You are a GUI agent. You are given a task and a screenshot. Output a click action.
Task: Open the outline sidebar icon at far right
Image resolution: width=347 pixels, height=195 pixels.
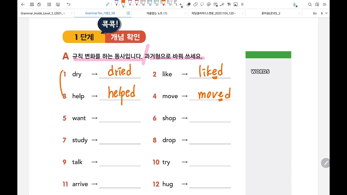(324, 4)
